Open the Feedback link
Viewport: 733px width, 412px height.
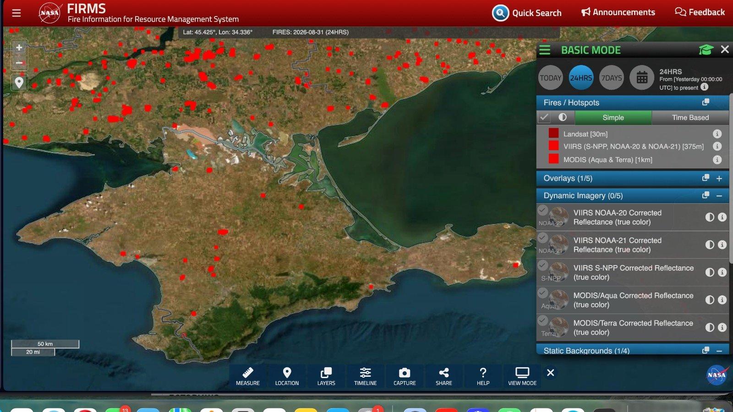point(700,12)
